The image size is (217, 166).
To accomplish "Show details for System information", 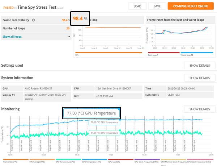I will pos(200,78).
